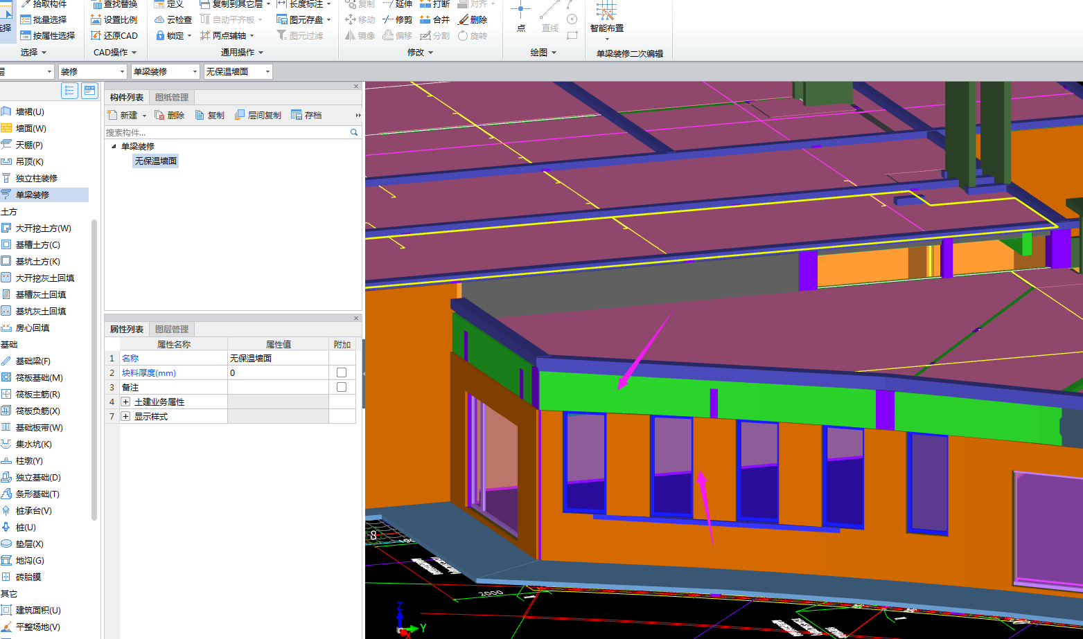Select 独立柱装修 column decoration item
Image resolution: width=1083 pixels, height=639 pixels.
30,178
